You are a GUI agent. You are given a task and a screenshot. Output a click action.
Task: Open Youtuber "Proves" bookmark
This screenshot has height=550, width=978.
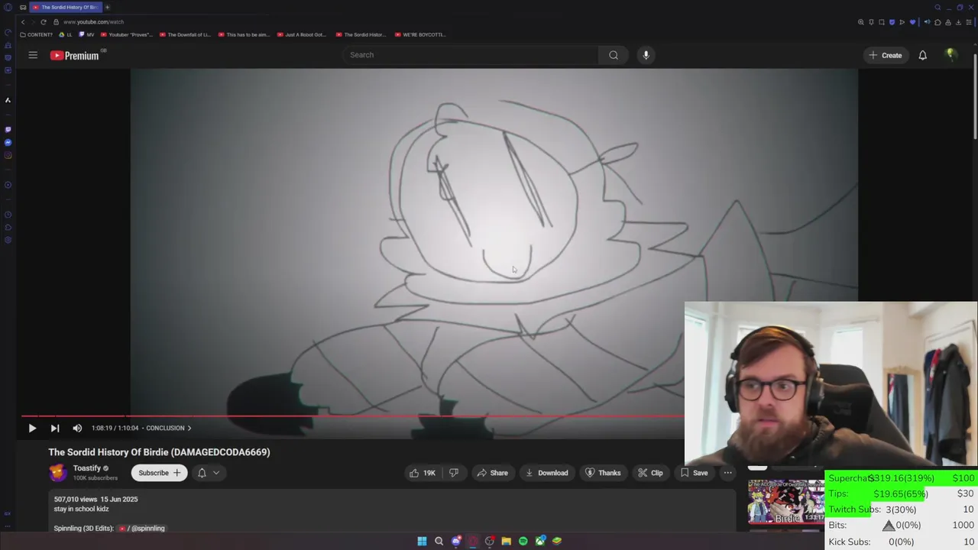point(127,34)
